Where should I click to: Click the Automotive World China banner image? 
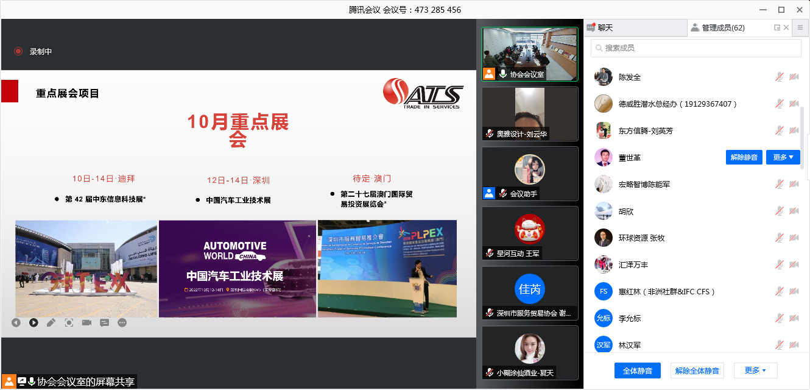238,269
